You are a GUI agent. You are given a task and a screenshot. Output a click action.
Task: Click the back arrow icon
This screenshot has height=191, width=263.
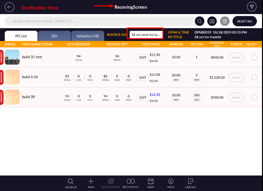pos(10,7)
